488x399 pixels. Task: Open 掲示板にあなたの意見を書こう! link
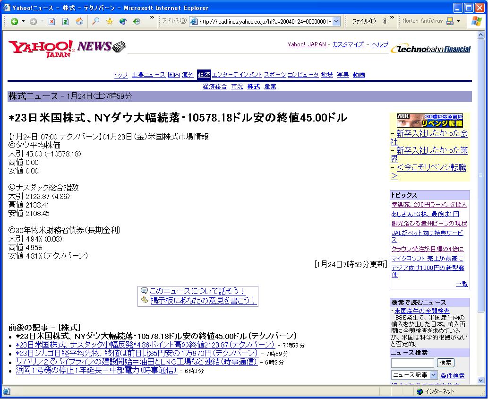pyautogui.click(x=203, y=300)
